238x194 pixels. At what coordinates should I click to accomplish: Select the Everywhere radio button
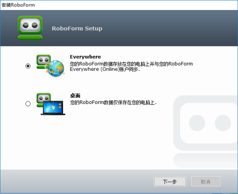click(28, 66)
